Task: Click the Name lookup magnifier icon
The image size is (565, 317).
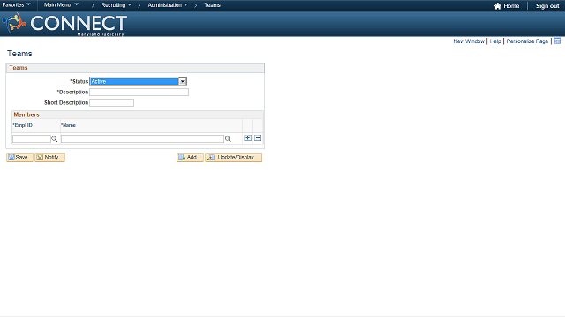Action: click(228, 139)
